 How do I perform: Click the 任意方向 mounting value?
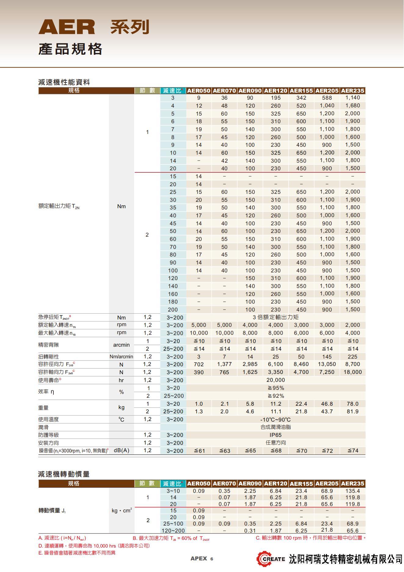pos(275,443)
